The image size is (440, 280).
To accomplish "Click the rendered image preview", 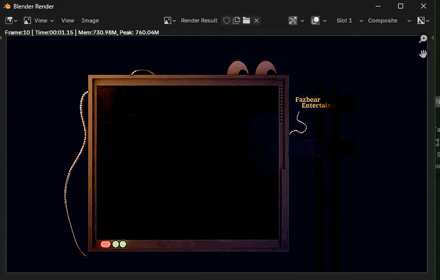I will [217, 154].
